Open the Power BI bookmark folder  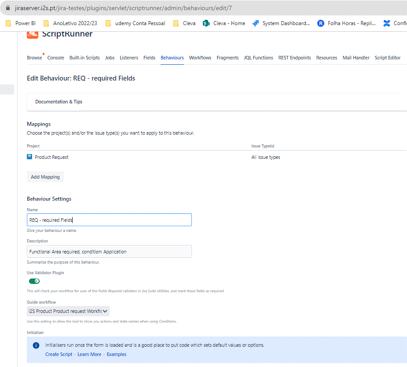(21, 23)
